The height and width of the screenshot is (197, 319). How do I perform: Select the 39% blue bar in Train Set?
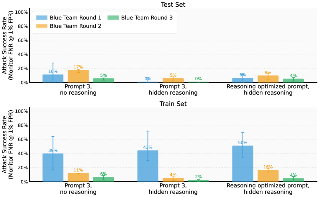click(53, 168)
